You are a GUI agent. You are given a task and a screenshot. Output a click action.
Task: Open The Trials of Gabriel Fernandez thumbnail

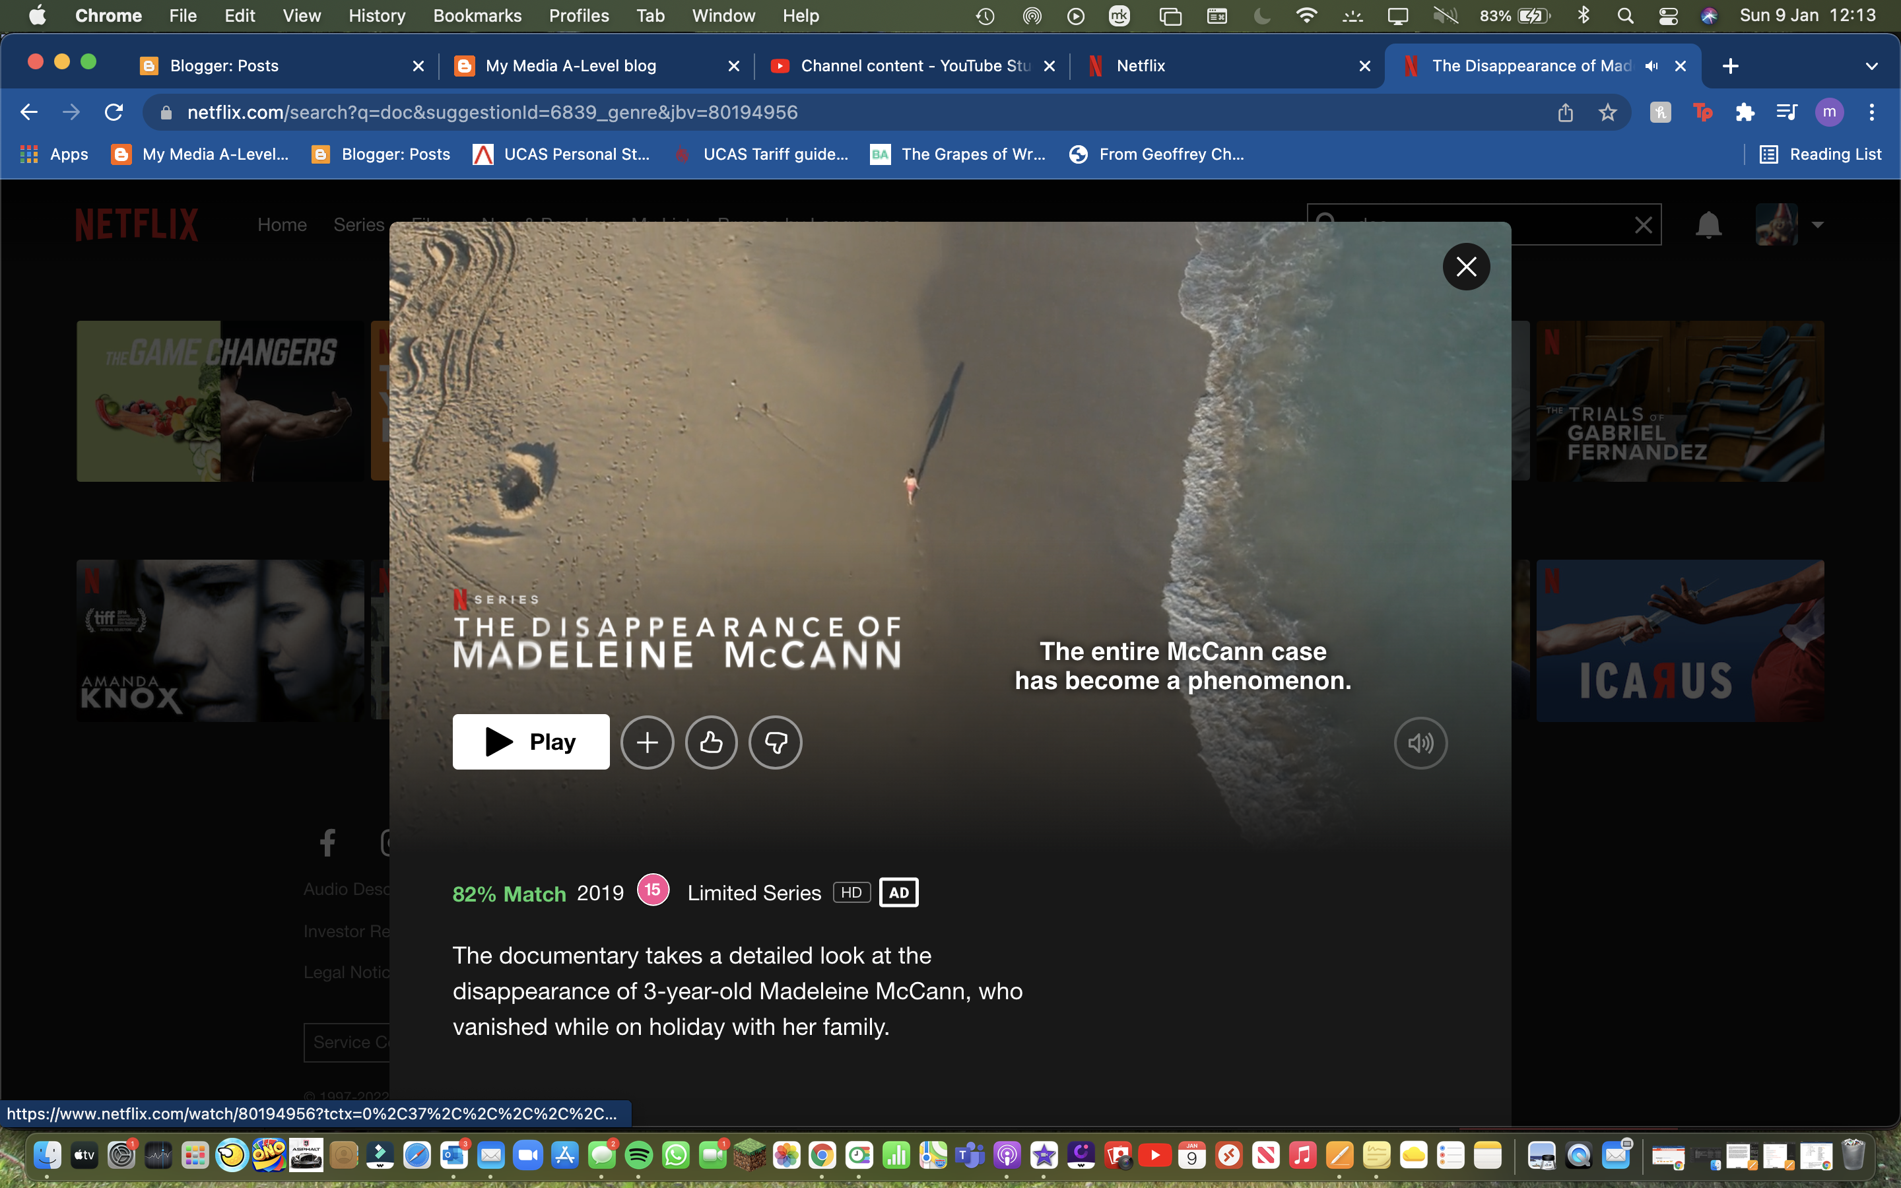coord(1679,401)
